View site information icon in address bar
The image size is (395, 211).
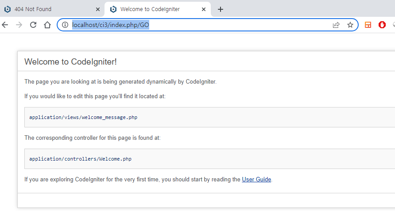point(65,25)
